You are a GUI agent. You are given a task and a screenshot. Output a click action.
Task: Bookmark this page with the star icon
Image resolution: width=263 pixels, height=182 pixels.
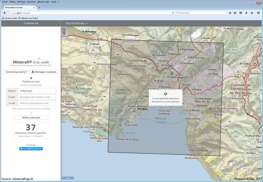pos(230,13)
